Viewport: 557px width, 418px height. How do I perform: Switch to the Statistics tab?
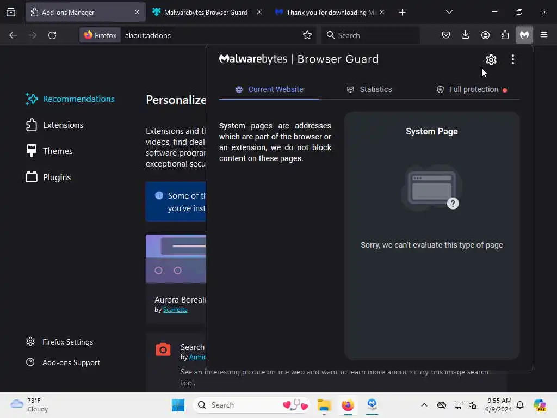click(x=369, y=89)
